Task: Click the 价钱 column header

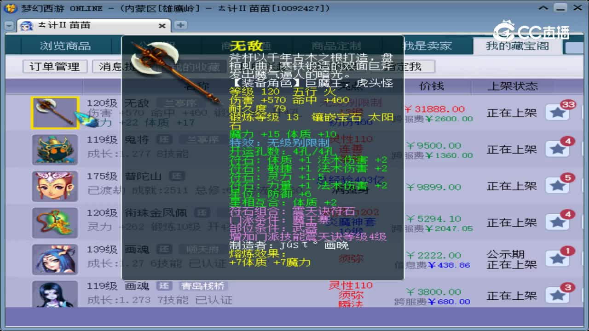Action: (432, 86)
